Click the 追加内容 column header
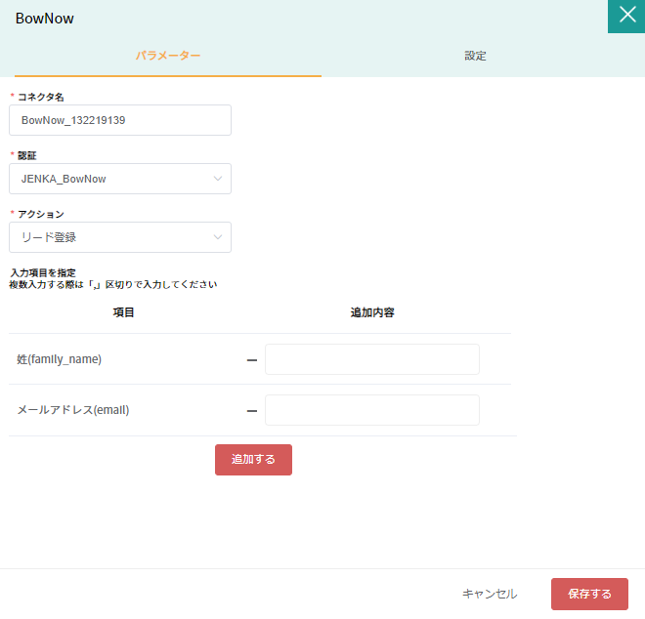 click(x=372, y=312)
